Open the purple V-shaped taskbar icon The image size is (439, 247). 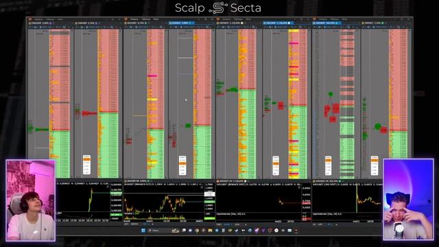[x=263, y=231]
